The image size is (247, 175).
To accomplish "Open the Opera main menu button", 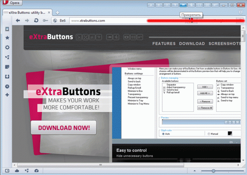I will [12, 3].
